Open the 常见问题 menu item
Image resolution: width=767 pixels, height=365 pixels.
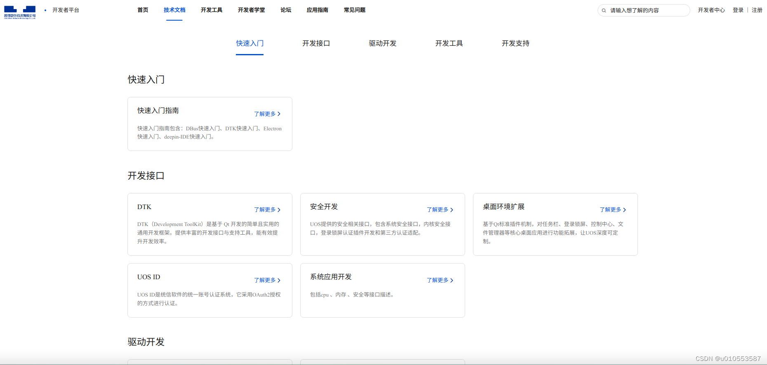(355, 10)
